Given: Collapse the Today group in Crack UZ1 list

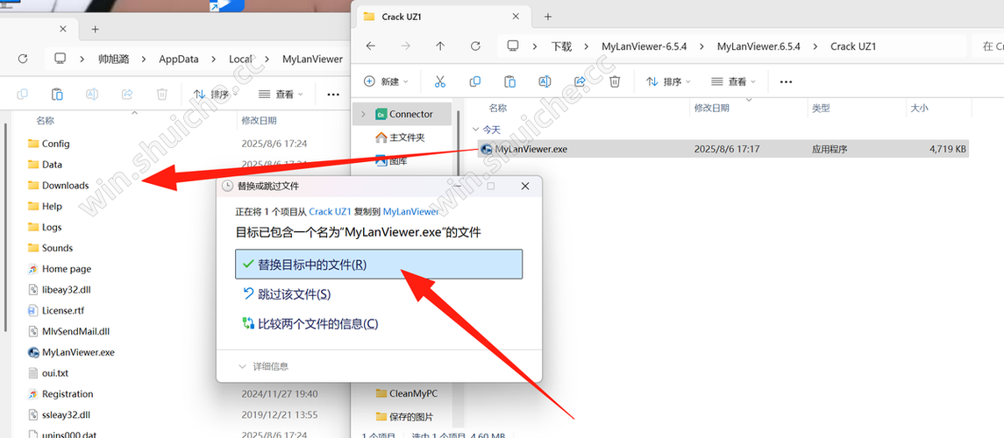Looking at the screenshot, I should click(x=476, y=130).
